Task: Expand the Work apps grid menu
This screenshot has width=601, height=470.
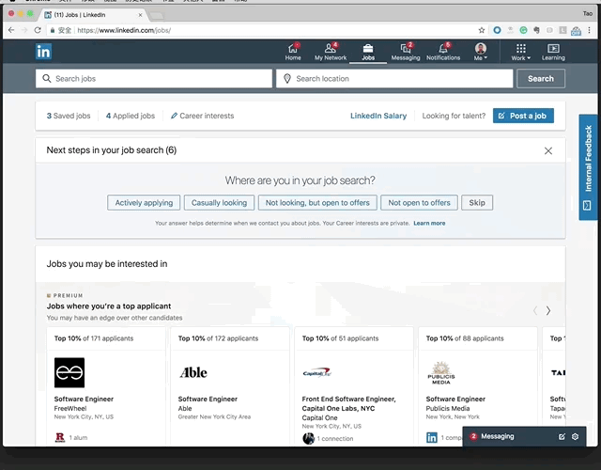Action: (x=520, y=52)
